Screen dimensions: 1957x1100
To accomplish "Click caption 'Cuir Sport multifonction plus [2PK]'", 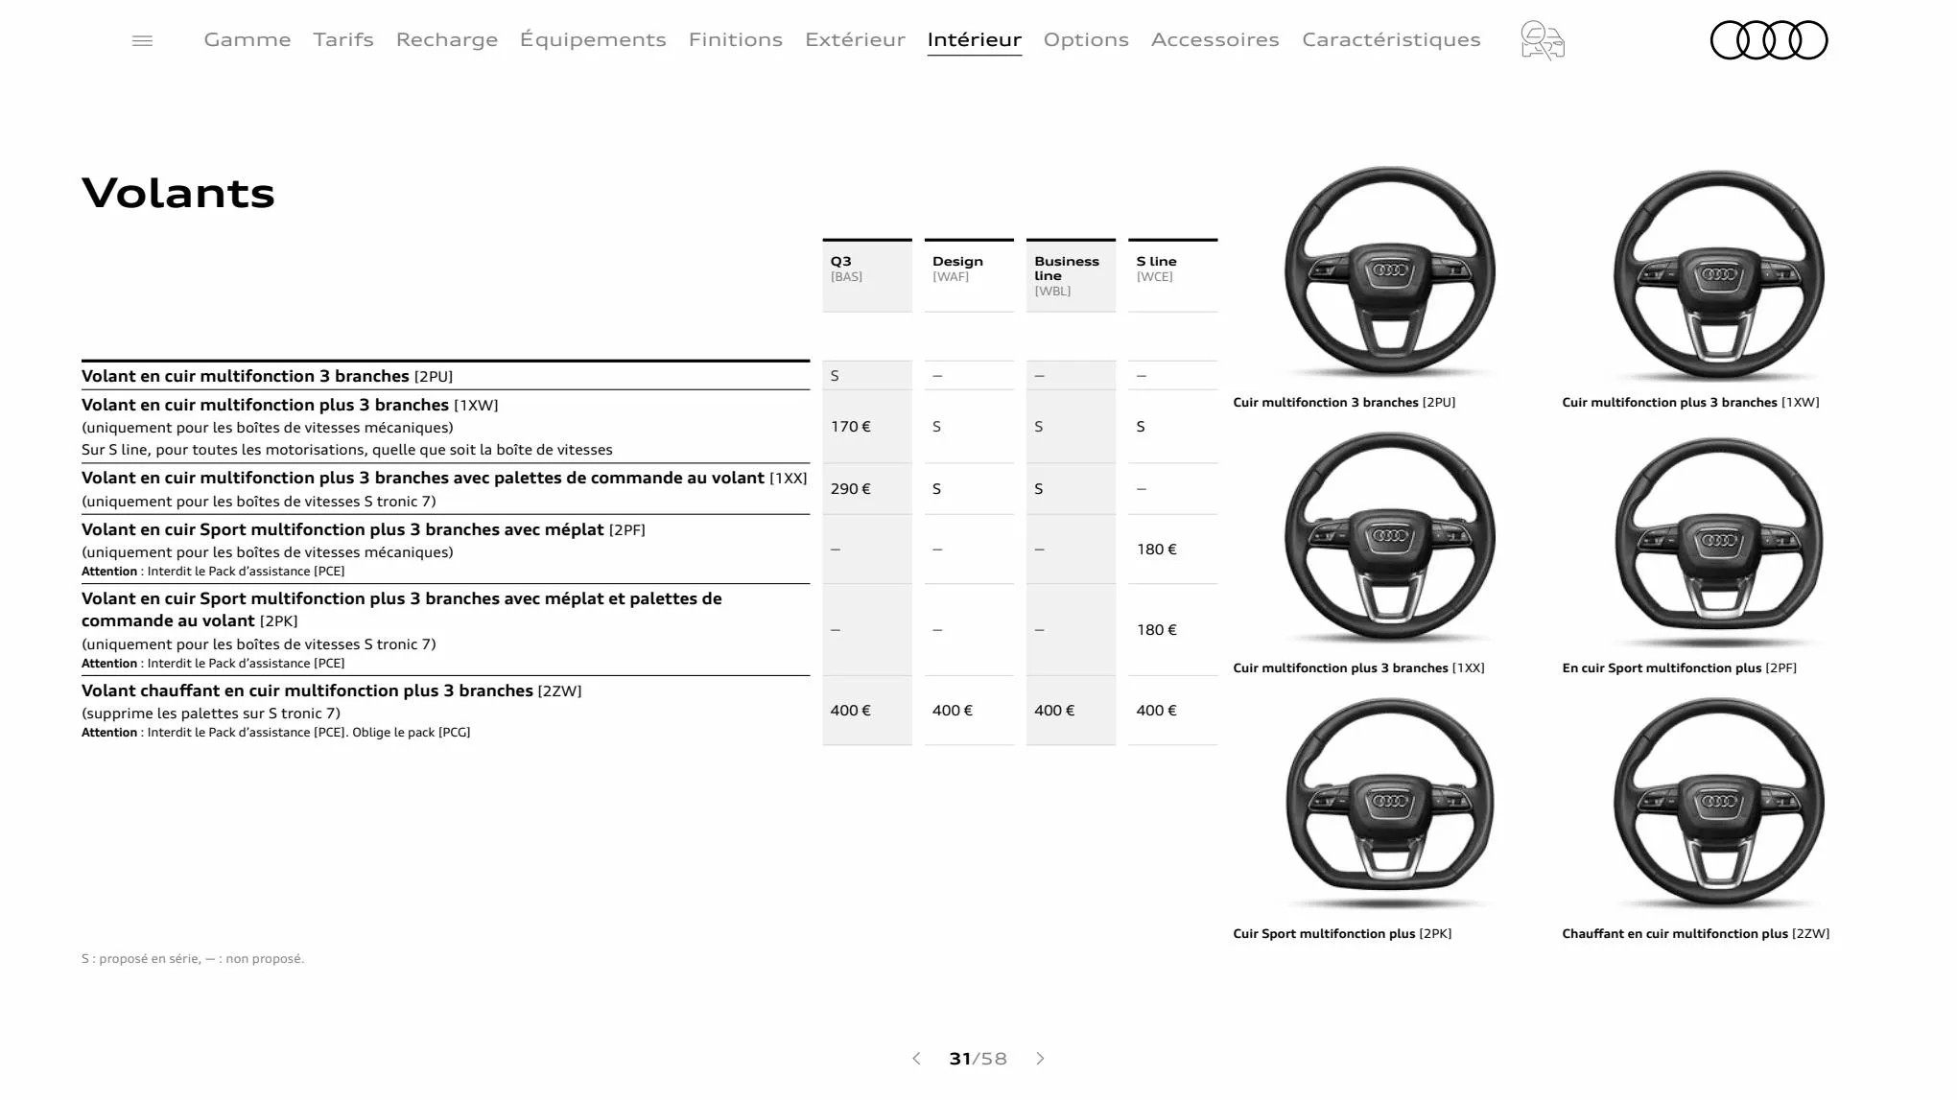I will pyautogui.click(x=1342, y=934).
